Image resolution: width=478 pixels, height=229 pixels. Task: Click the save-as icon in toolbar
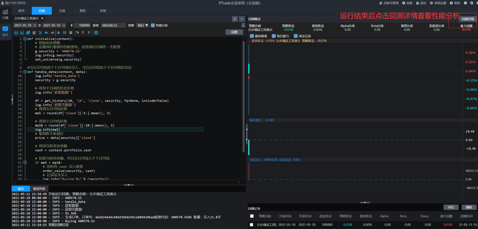point(22,32)
